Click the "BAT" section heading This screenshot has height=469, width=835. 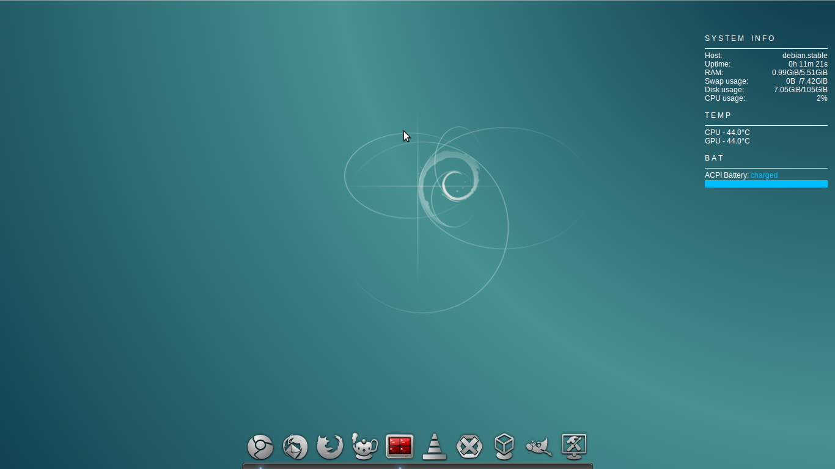point(714,158)
